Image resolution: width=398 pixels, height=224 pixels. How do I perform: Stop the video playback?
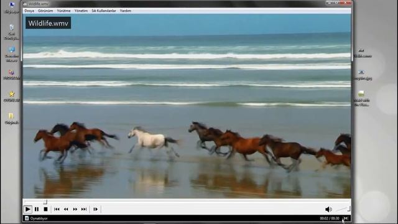tap(45, 209)
